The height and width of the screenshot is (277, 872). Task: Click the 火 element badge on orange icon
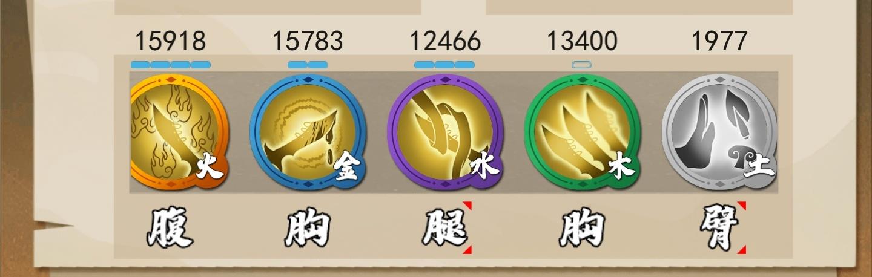pos(210,168)
